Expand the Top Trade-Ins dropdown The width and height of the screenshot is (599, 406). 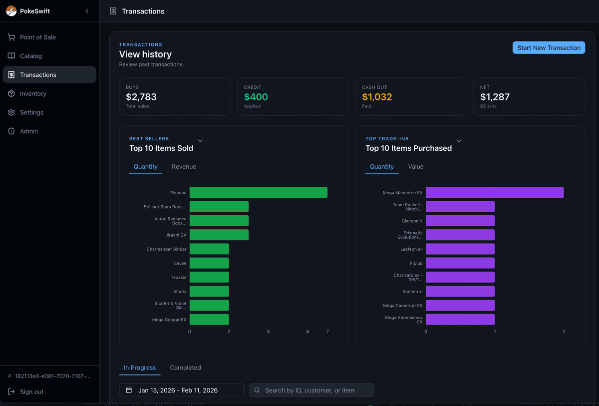tap(458, 141)
